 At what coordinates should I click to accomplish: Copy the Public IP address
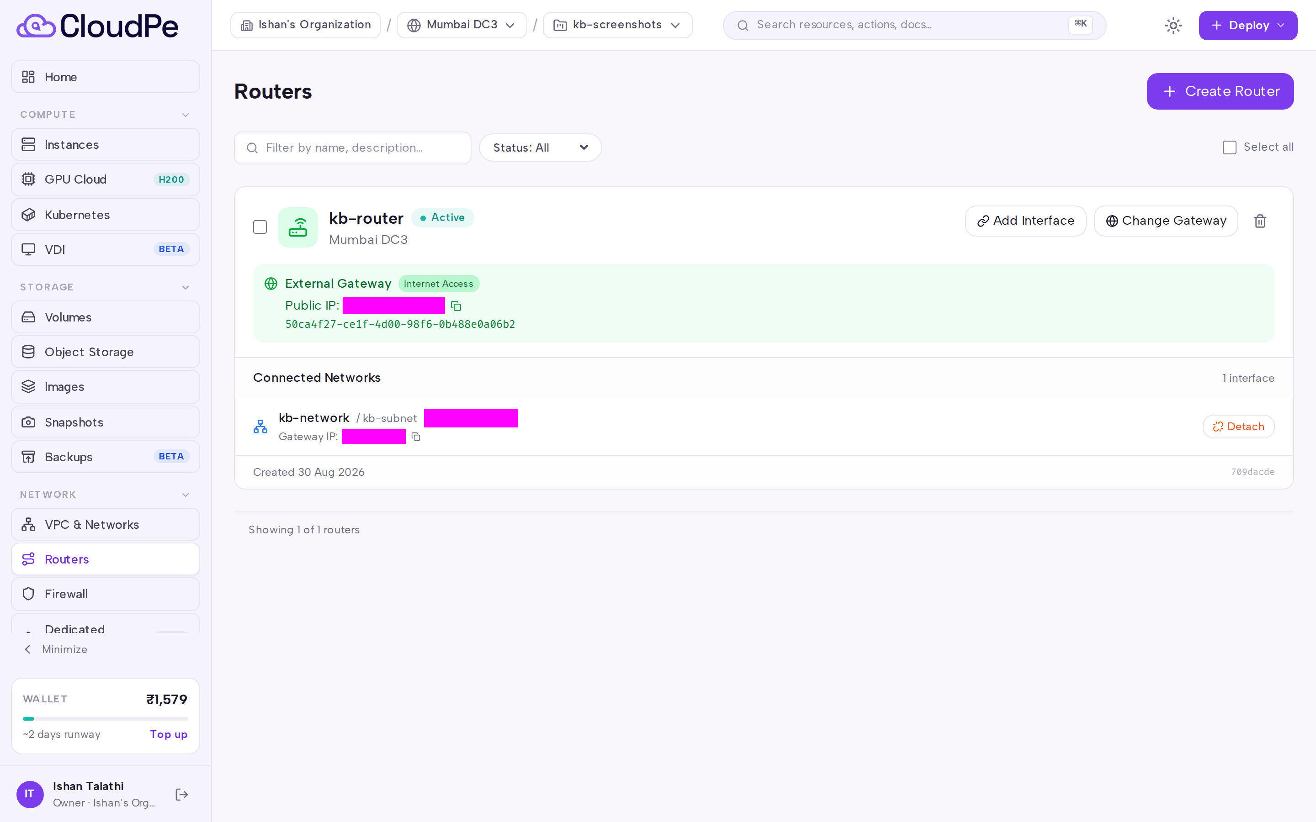[456, 306]
